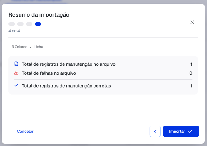This screenshot has height=146, width=207.
Task: Click 'Total de registros de manutenção no arquivo'
Action: click(x=69, y=64)
